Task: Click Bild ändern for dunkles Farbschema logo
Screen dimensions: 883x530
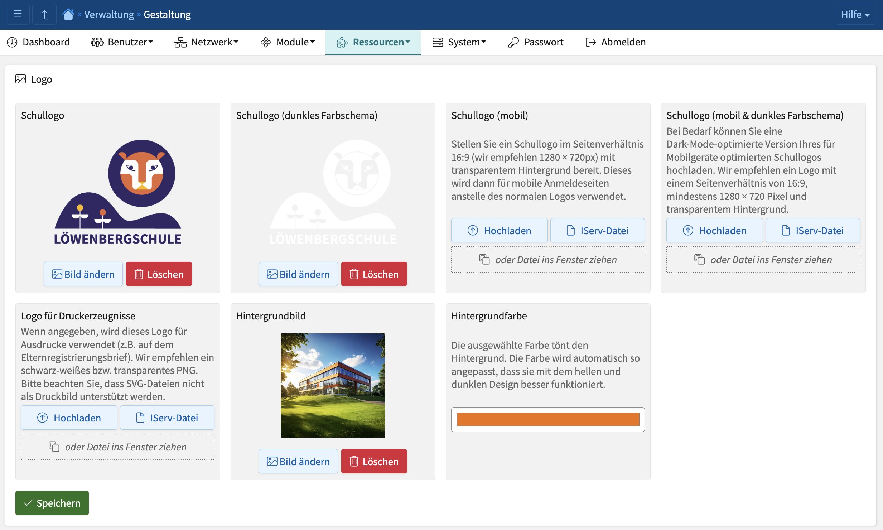Action: [x=298, y=274]
